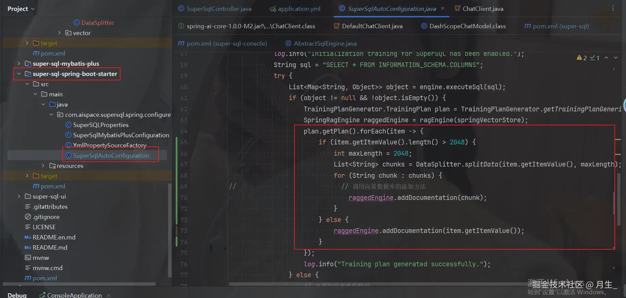Close the SuperSqlAutoConfiguration.java tab
The image size is (626, 298).
tap(443, 9)
